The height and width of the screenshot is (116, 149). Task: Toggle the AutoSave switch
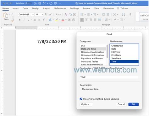tap(29, 3)
